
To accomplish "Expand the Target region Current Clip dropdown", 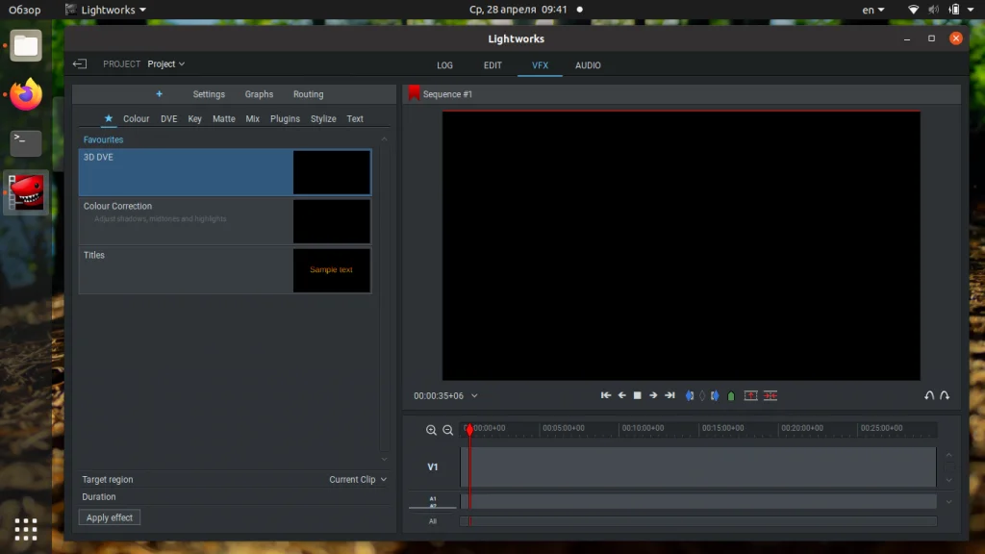I will pyautogui.click(x=358, y=479).
